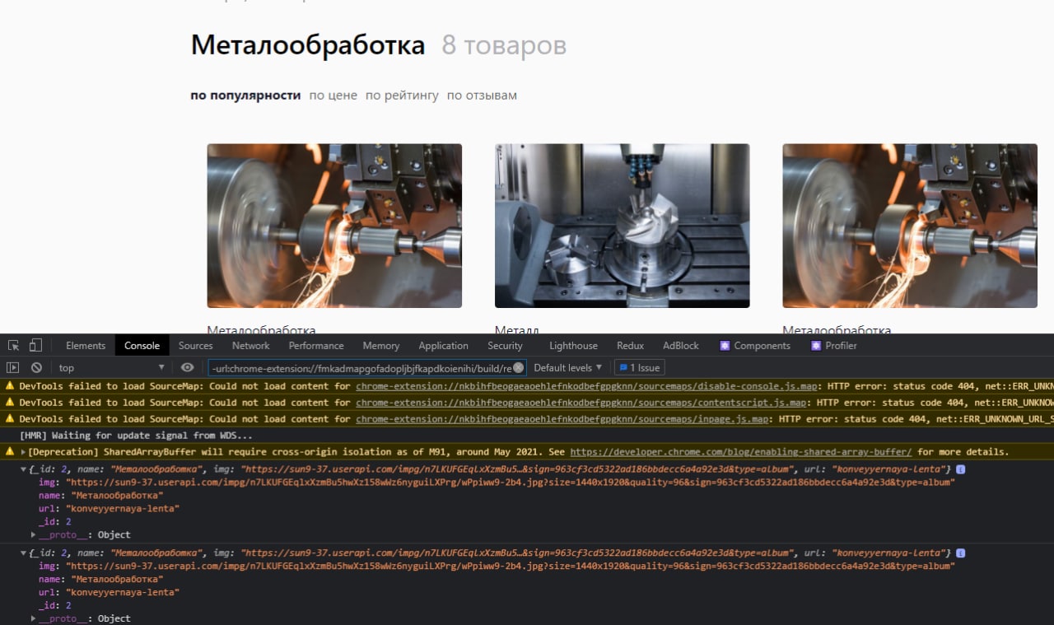
Task: Activate the inspect element picker icon
Action: tap(13, 346)
